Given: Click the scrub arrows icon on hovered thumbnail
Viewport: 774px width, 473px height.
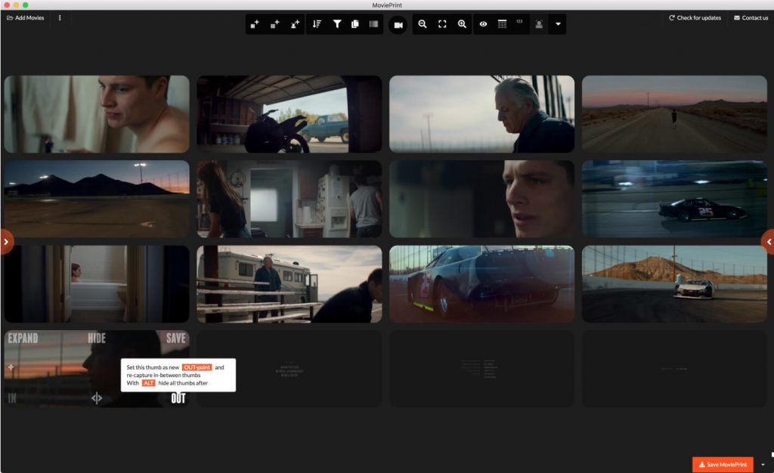Looking at the screenshot, I should point(97,398).
